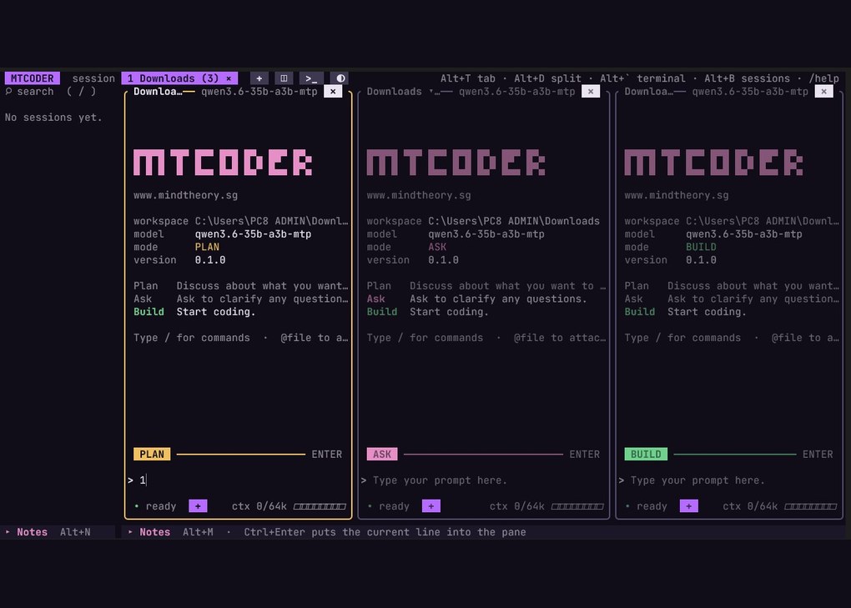The height and width of the screenshot is (608, 851).
Task: Click the Downloa… title of BUILD pane
Action: [649, 92]
